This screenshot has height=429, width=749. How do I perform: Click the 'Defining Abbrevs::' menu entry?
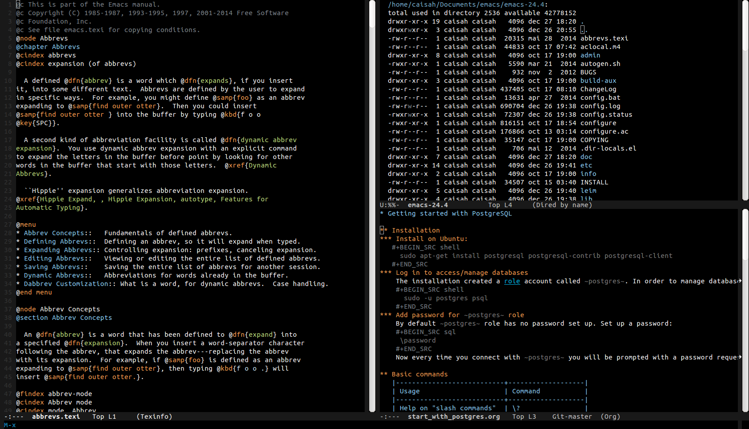click(x=60, y=241)
